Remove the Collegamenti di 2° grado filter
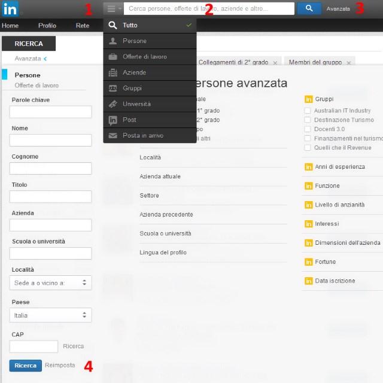This screenshot has height=383, width=383. (275, 63)
